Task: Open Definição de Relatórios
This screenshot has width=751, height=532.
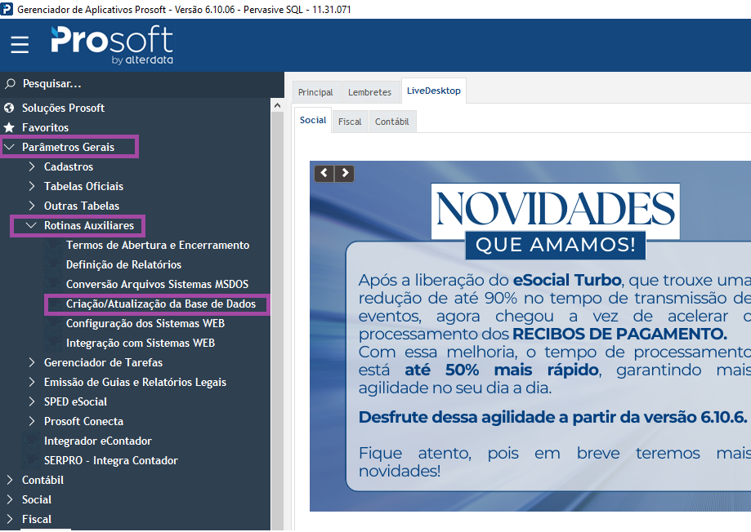Action: point(123,264)
